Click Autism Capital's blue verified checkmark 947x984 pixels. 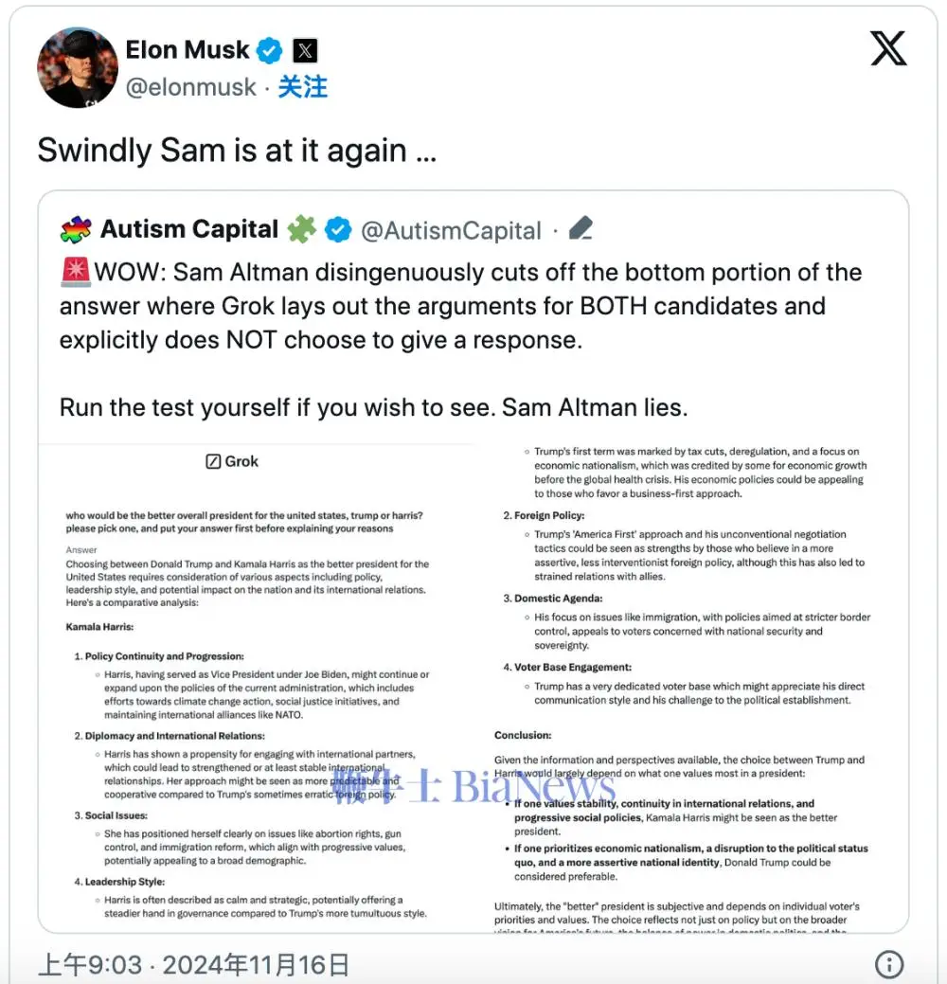pyautogui.click(x=338, y=229)
